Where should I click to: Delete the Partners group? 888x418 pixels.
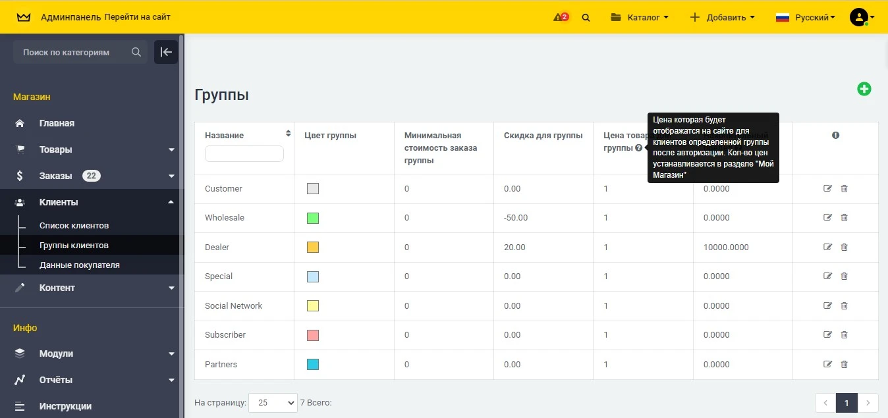(844, 364)
